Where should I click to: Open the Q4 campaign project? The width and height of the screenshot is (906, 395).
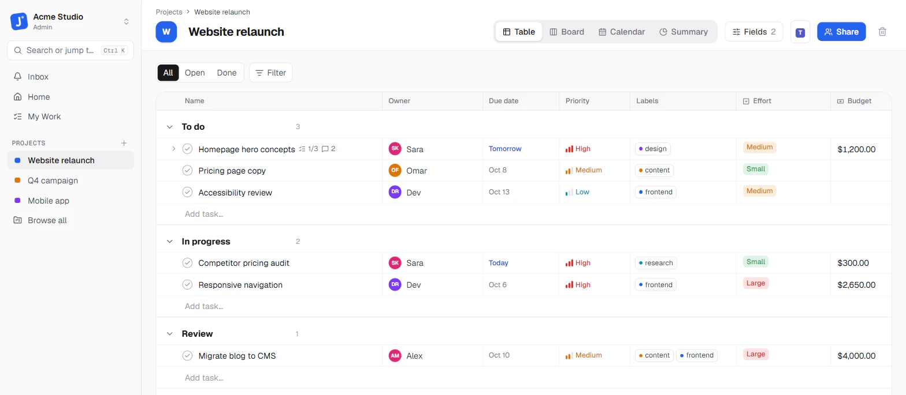70,180
